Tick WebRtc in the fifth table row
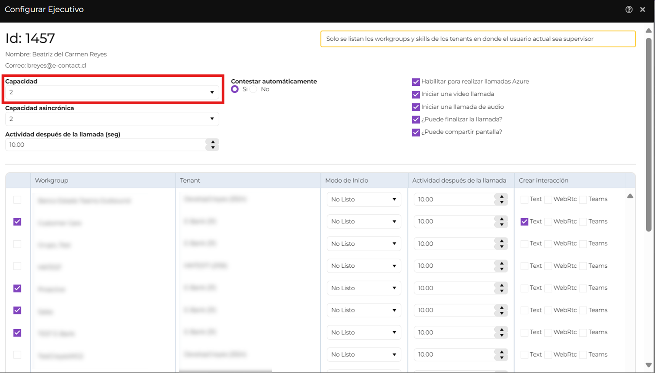This screenshot has width=655, height=373. click(548, 288)
